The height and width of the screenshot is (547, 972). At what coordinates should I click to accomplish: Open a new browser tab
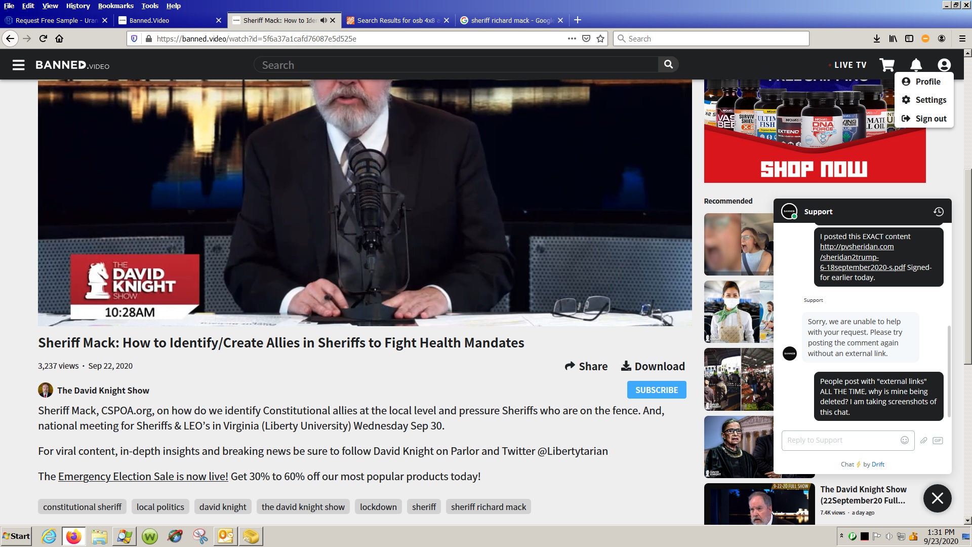click(578, 20)
